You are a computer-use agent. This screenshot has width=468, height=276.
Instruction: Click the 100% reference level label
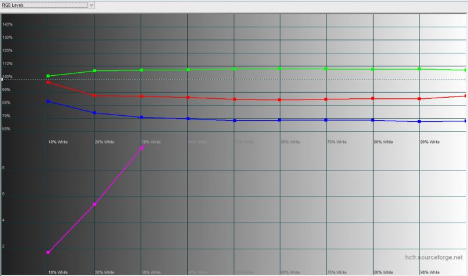(x=7, y=77)
